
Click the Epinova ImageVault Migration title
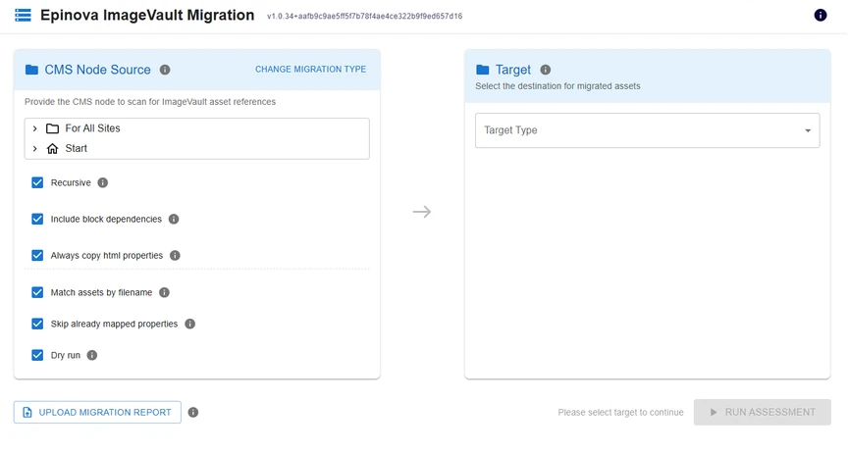(147, 15)
